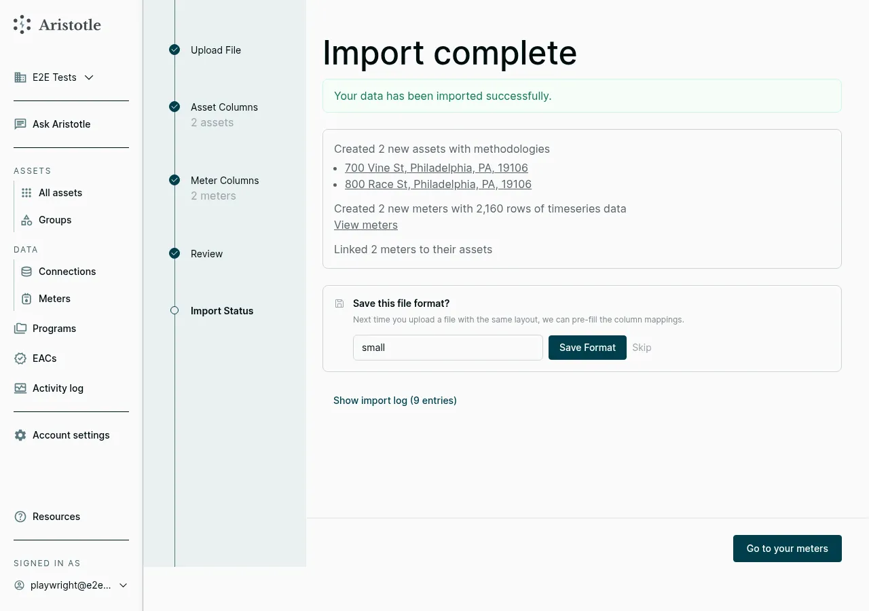The height and width of the screenshot is (611, 869).
Task: Click the E2E Tests building icon
Action: [x=20, y=77]
